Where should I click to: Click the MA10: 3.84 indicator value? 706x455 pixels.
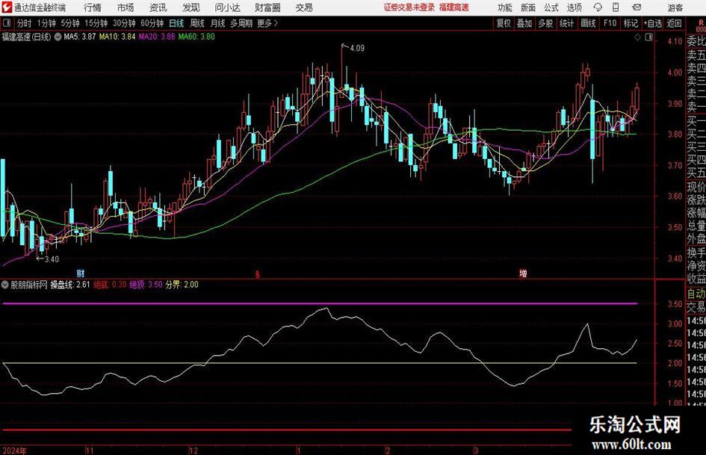[117, 37]
